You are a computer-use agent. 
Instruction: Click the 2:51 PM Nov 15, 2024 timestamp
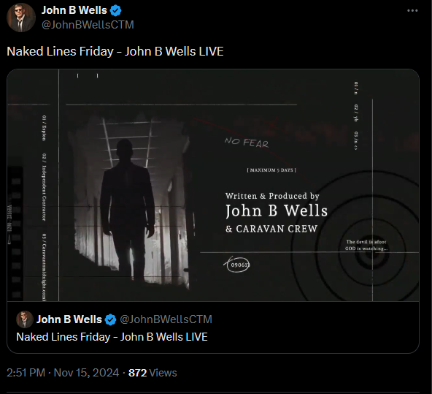point(63,373)
